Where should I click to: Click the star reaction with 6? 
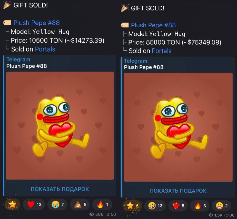[x=132, y=206]
